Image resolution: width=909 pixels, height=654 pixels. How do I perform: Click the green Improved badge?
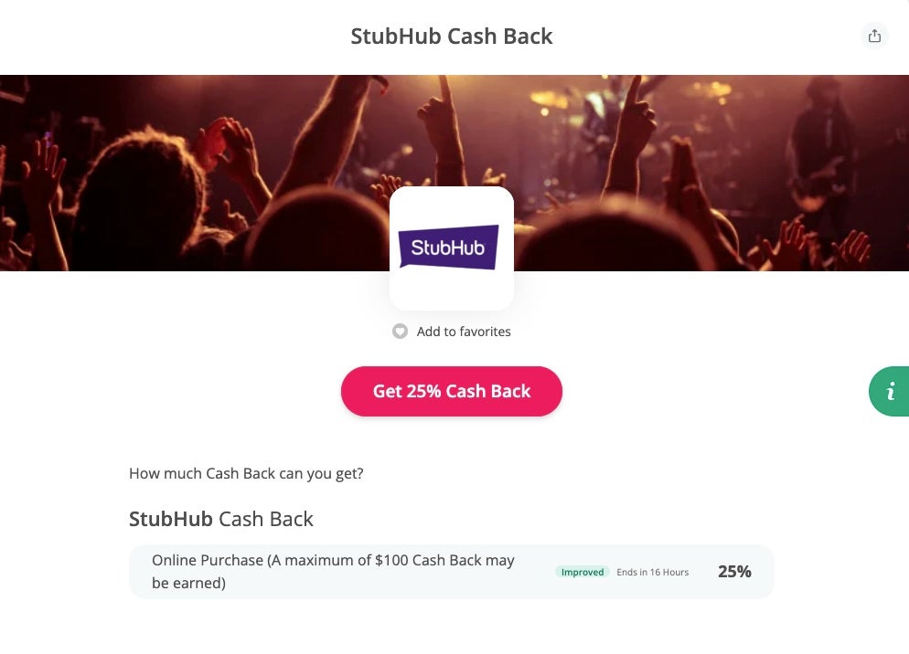pyautogui.click(x=583, y=572)
